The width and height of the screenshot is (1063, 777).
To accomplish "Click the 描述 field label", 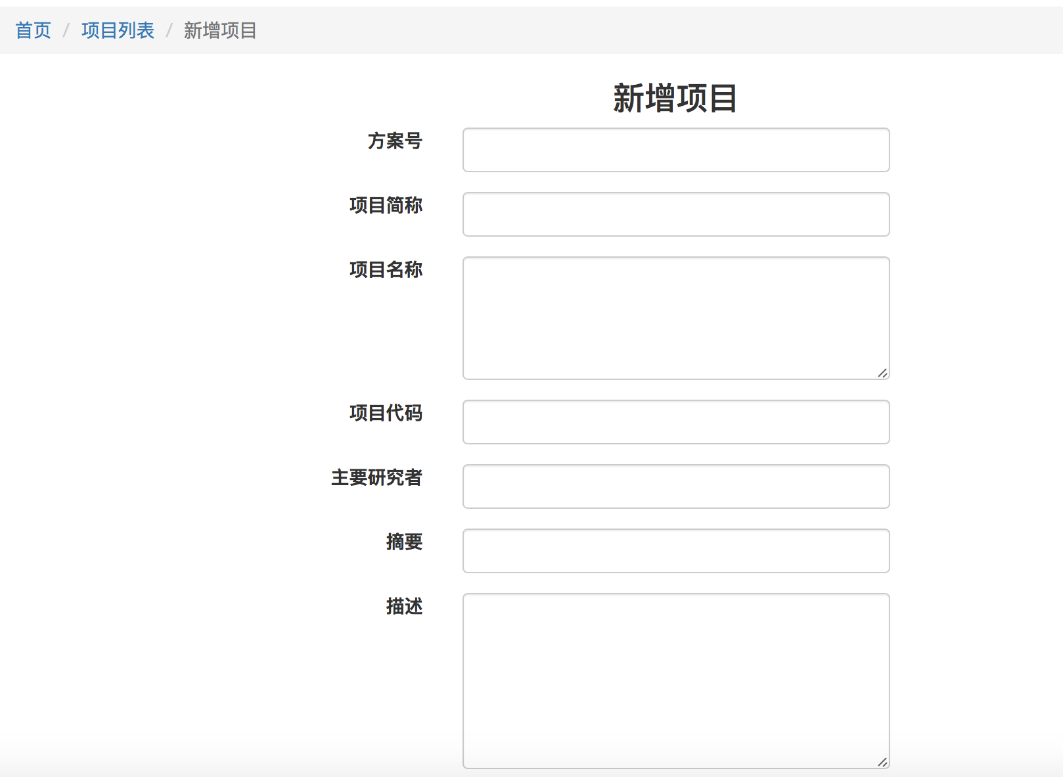I will [404, 606].
